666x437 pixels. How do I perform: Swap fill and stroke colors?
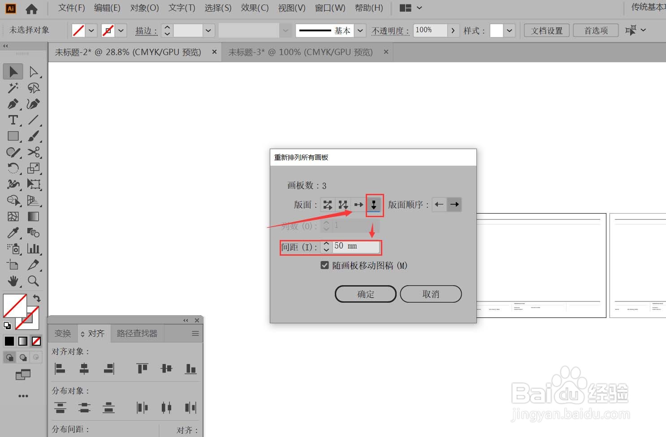pos(37,298)
